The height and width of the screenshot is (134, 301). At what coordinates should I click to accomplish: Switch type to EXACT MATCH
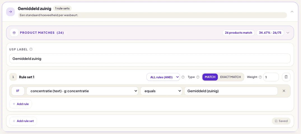click(230, 77)
